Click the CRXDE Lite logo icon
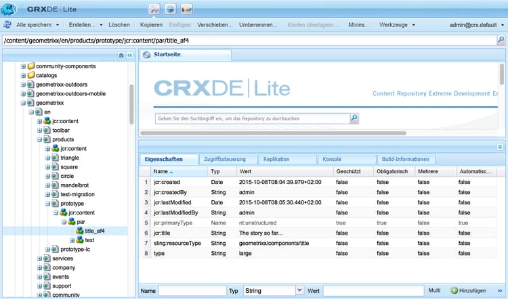Screen dimensions: 508x299 click(x=8, y=9)
